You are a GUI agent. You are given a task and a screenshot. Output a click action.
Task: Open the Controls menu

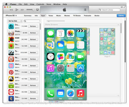click(40, 4)
